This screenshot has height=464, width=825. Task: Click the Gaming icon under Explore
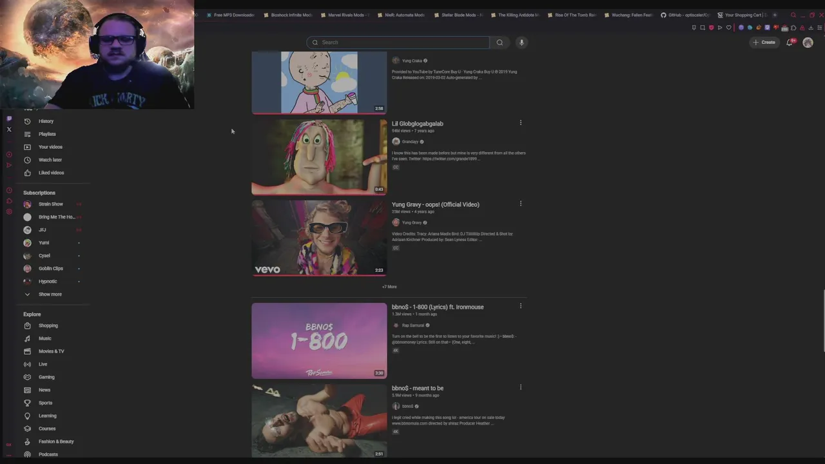tap(27, 377)
